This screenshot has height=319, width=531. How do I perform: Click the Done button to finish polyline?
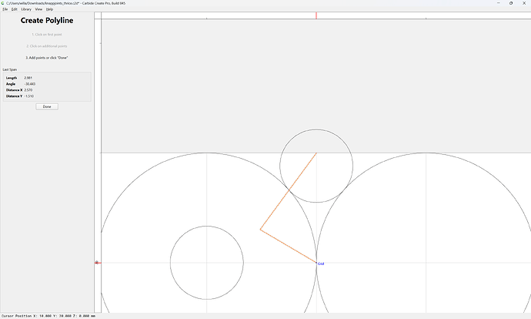(47, 106)
